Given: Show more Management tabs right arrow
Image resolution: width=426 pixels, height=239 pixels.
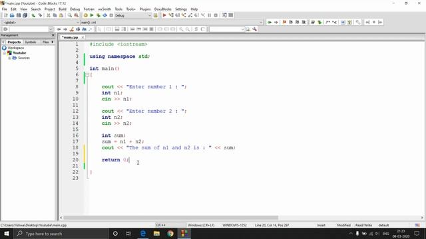Looking at the screenshot, I should (53, 42).
